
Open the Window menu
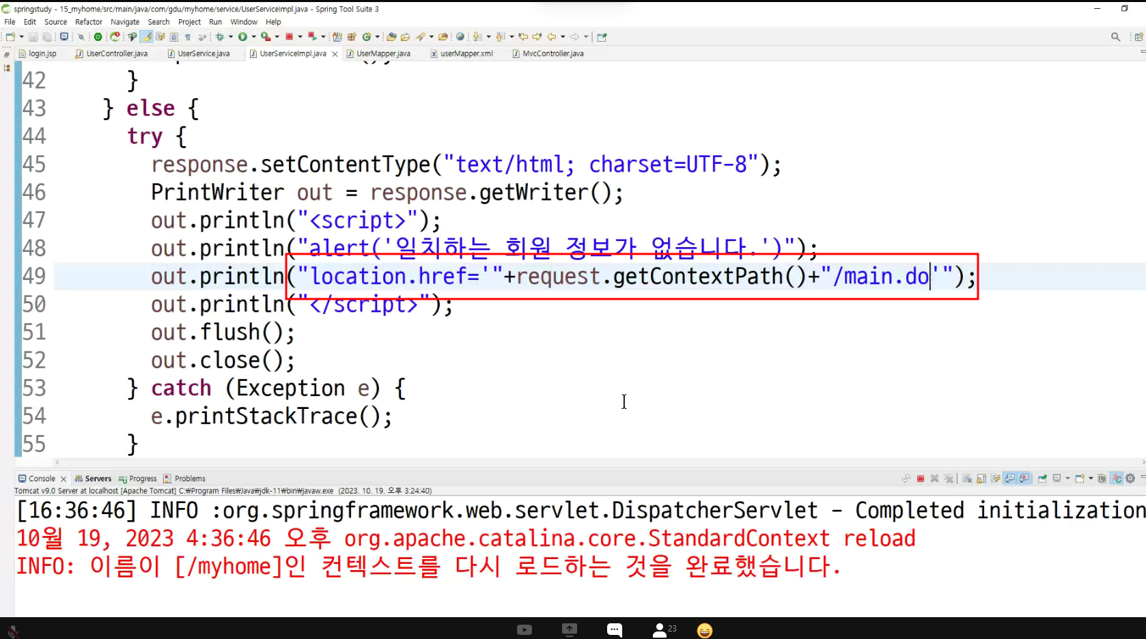tap(244, 22)
